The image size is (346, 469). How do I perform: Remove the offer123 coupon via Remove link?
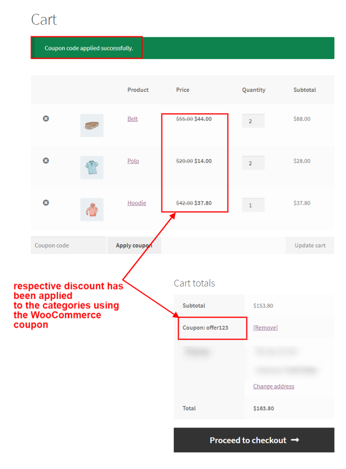pos(265,328)
